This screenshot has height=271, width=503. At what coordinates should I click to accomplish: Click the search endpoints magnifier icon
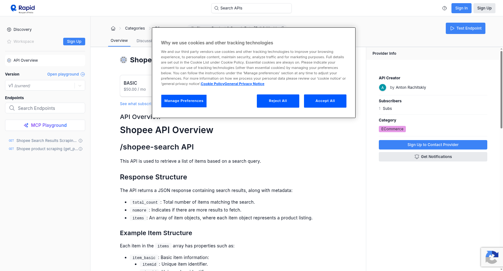12,108
